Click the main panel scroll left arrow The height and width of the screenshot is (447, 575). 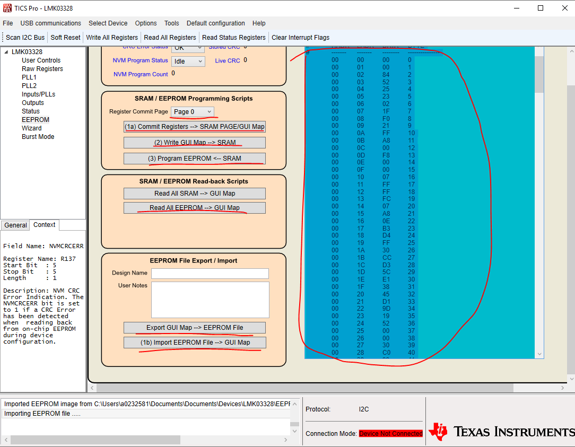[x=92, y=388]
